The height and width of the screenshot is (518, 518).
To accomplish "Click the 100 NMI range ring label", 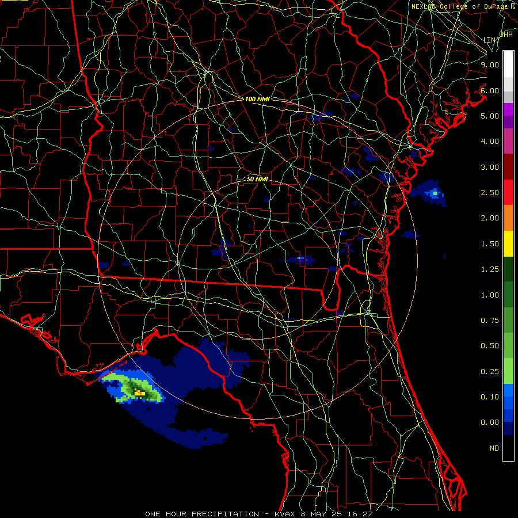I will tap(257, 99).
